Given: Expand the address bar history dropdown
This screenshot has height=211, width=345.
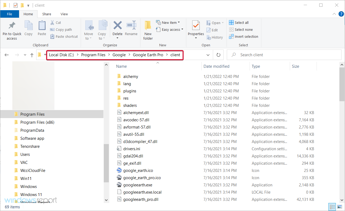Looking at the screenshot, I should click(208, 55).
